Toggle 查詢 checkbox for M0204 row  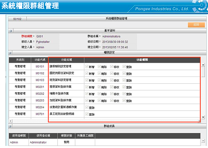pos(87,107)
